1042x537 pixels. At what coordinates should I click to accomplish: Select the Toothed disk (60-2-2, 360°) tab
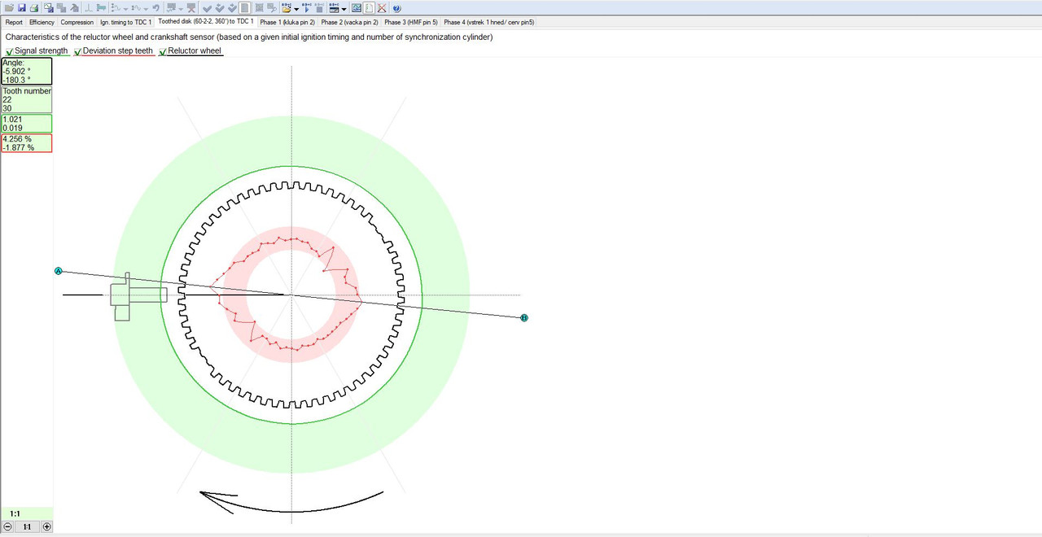pos(206,22)
